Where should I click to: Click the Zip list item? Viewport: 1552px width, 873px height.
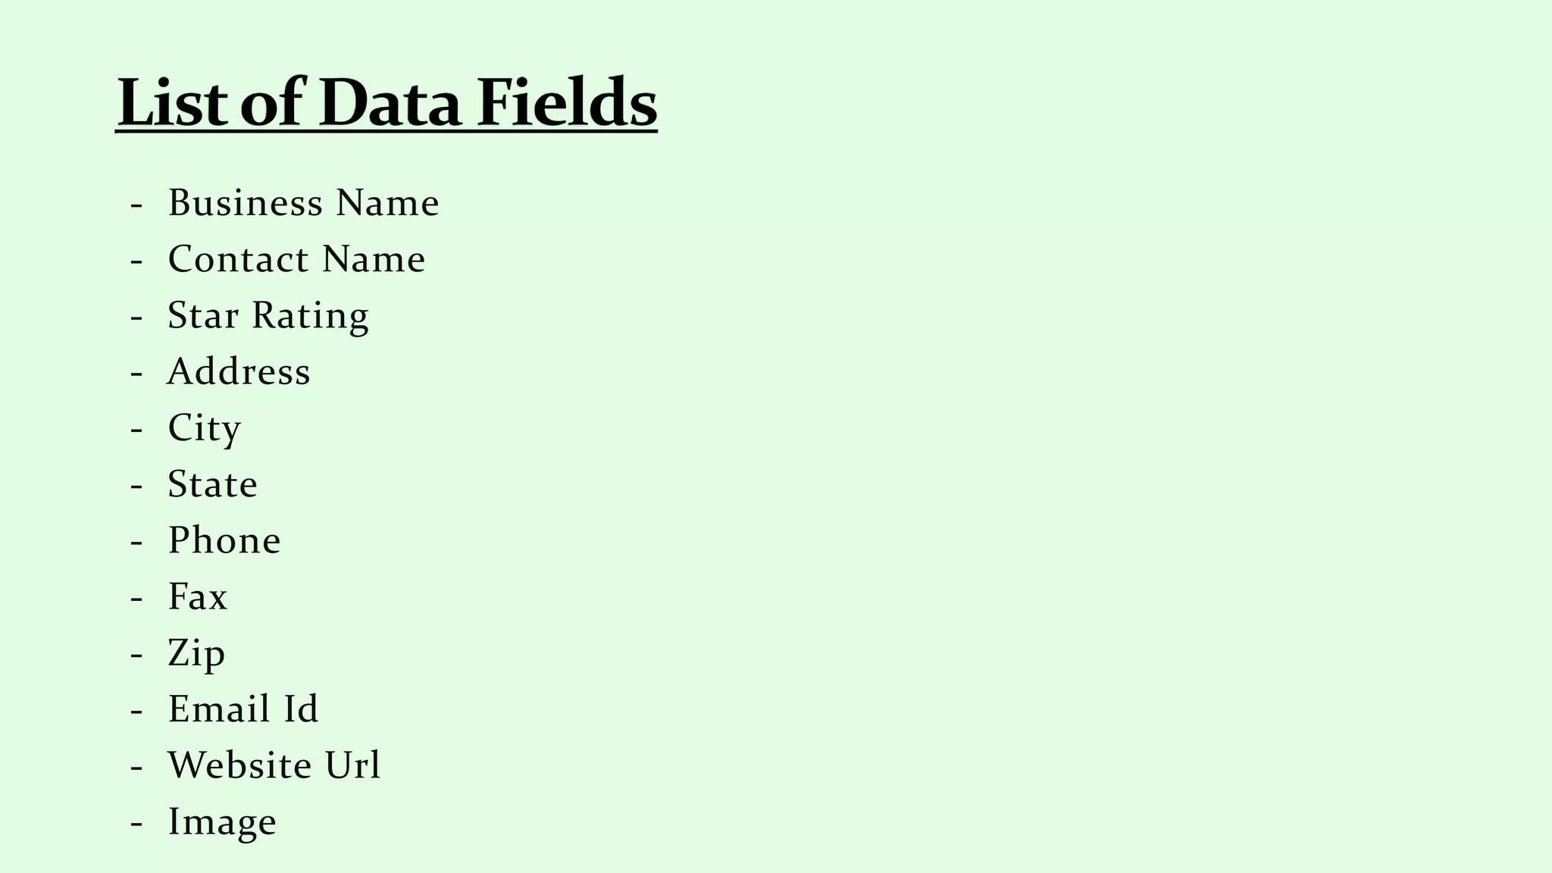[196, 653]
